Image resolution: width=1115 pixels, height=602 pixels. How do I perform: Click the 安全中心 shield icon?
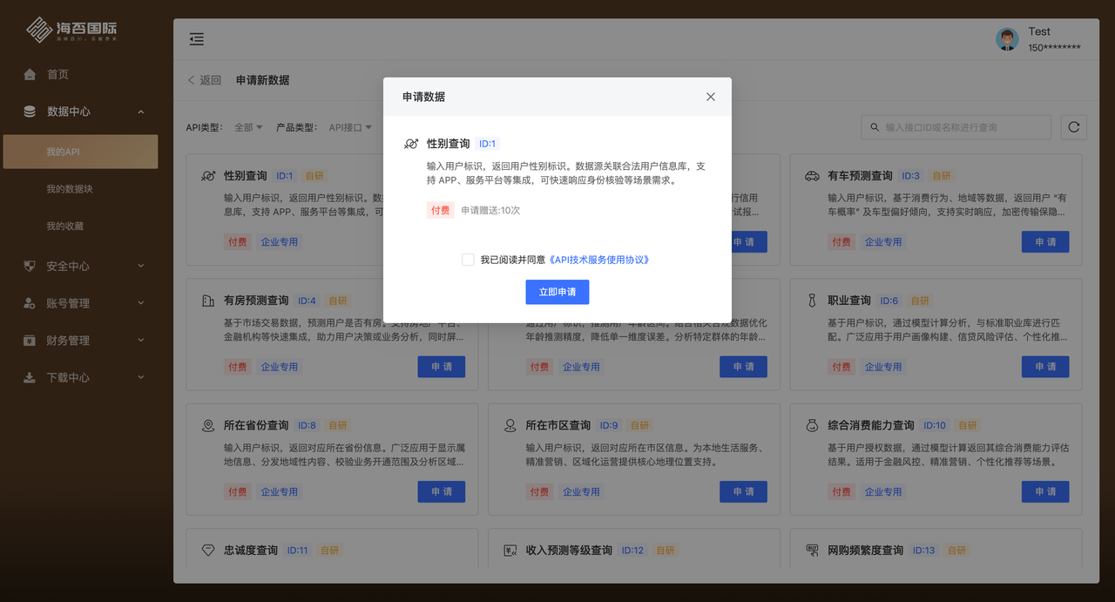(x=30, y=267)
